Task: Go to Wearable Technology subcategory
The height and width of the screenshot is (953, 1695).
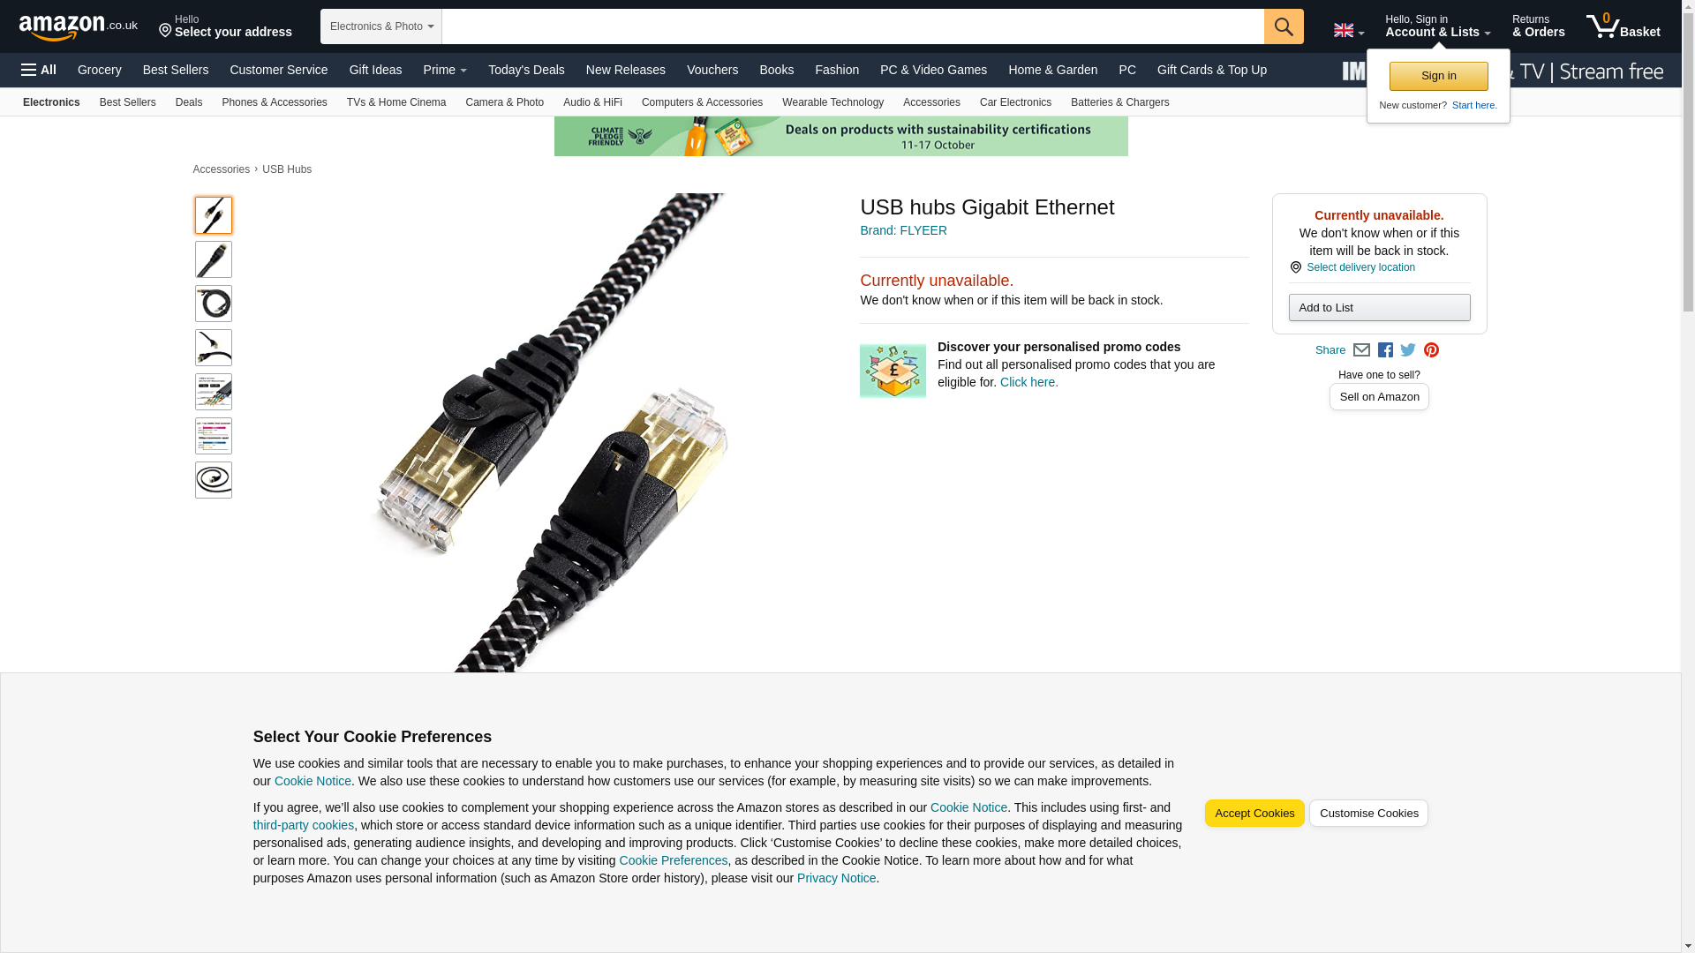Action: [x=832, y=102]
